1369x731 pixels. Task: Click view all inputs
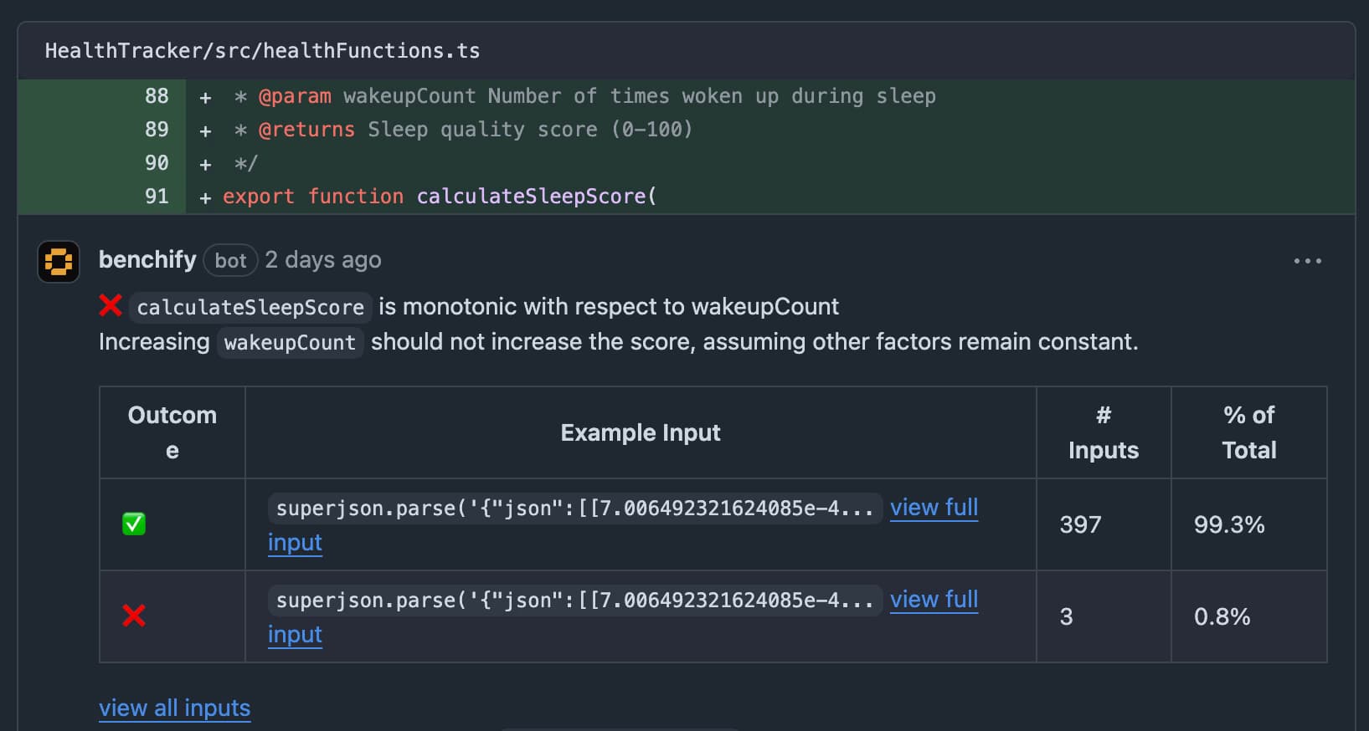174,708
